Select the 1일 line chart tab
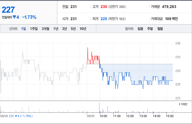Viewport: 192px width, 124px height. [x=24, y=29]
